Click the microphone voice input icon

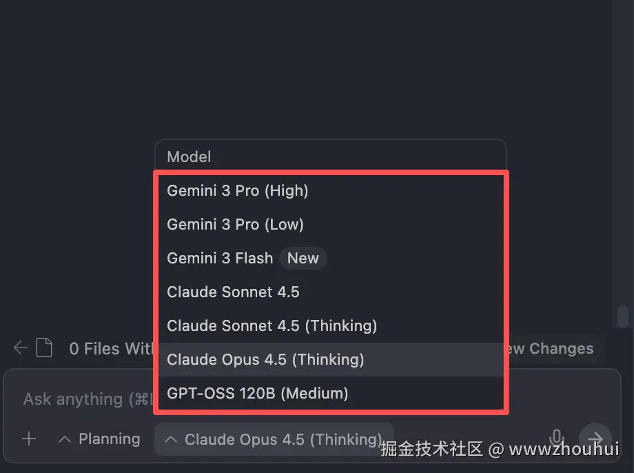[x=556, y=439]
